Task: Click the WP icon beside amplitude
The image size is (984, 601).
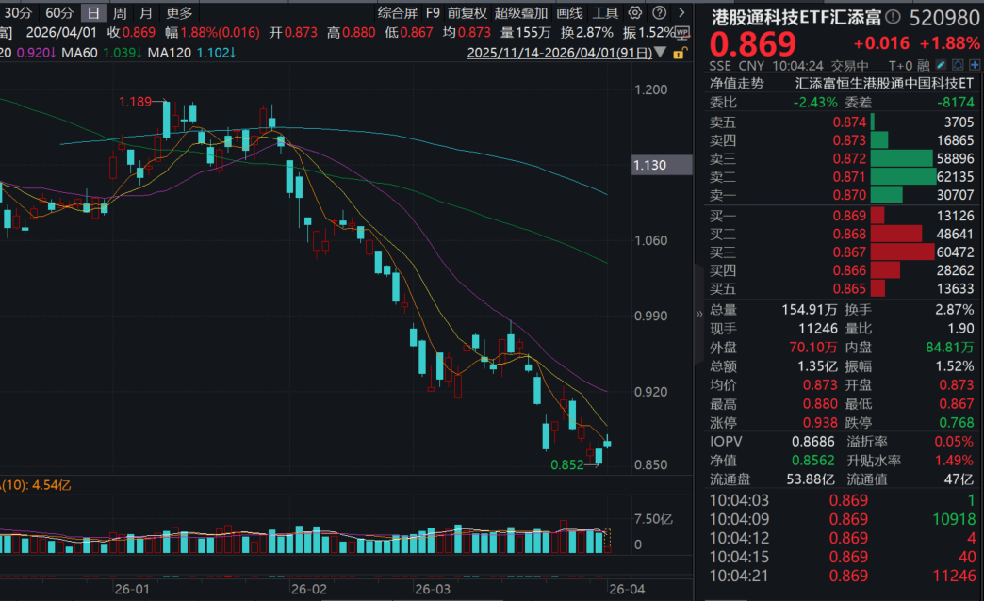Action: tap(682, 32)
